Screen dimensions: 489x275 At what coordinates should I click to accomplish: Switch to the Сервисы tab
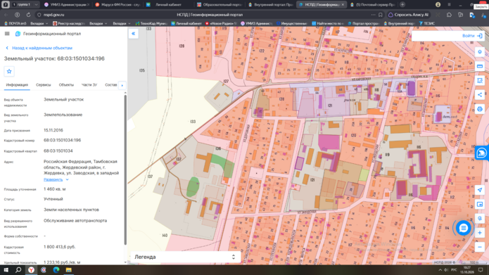click(44, 85)
